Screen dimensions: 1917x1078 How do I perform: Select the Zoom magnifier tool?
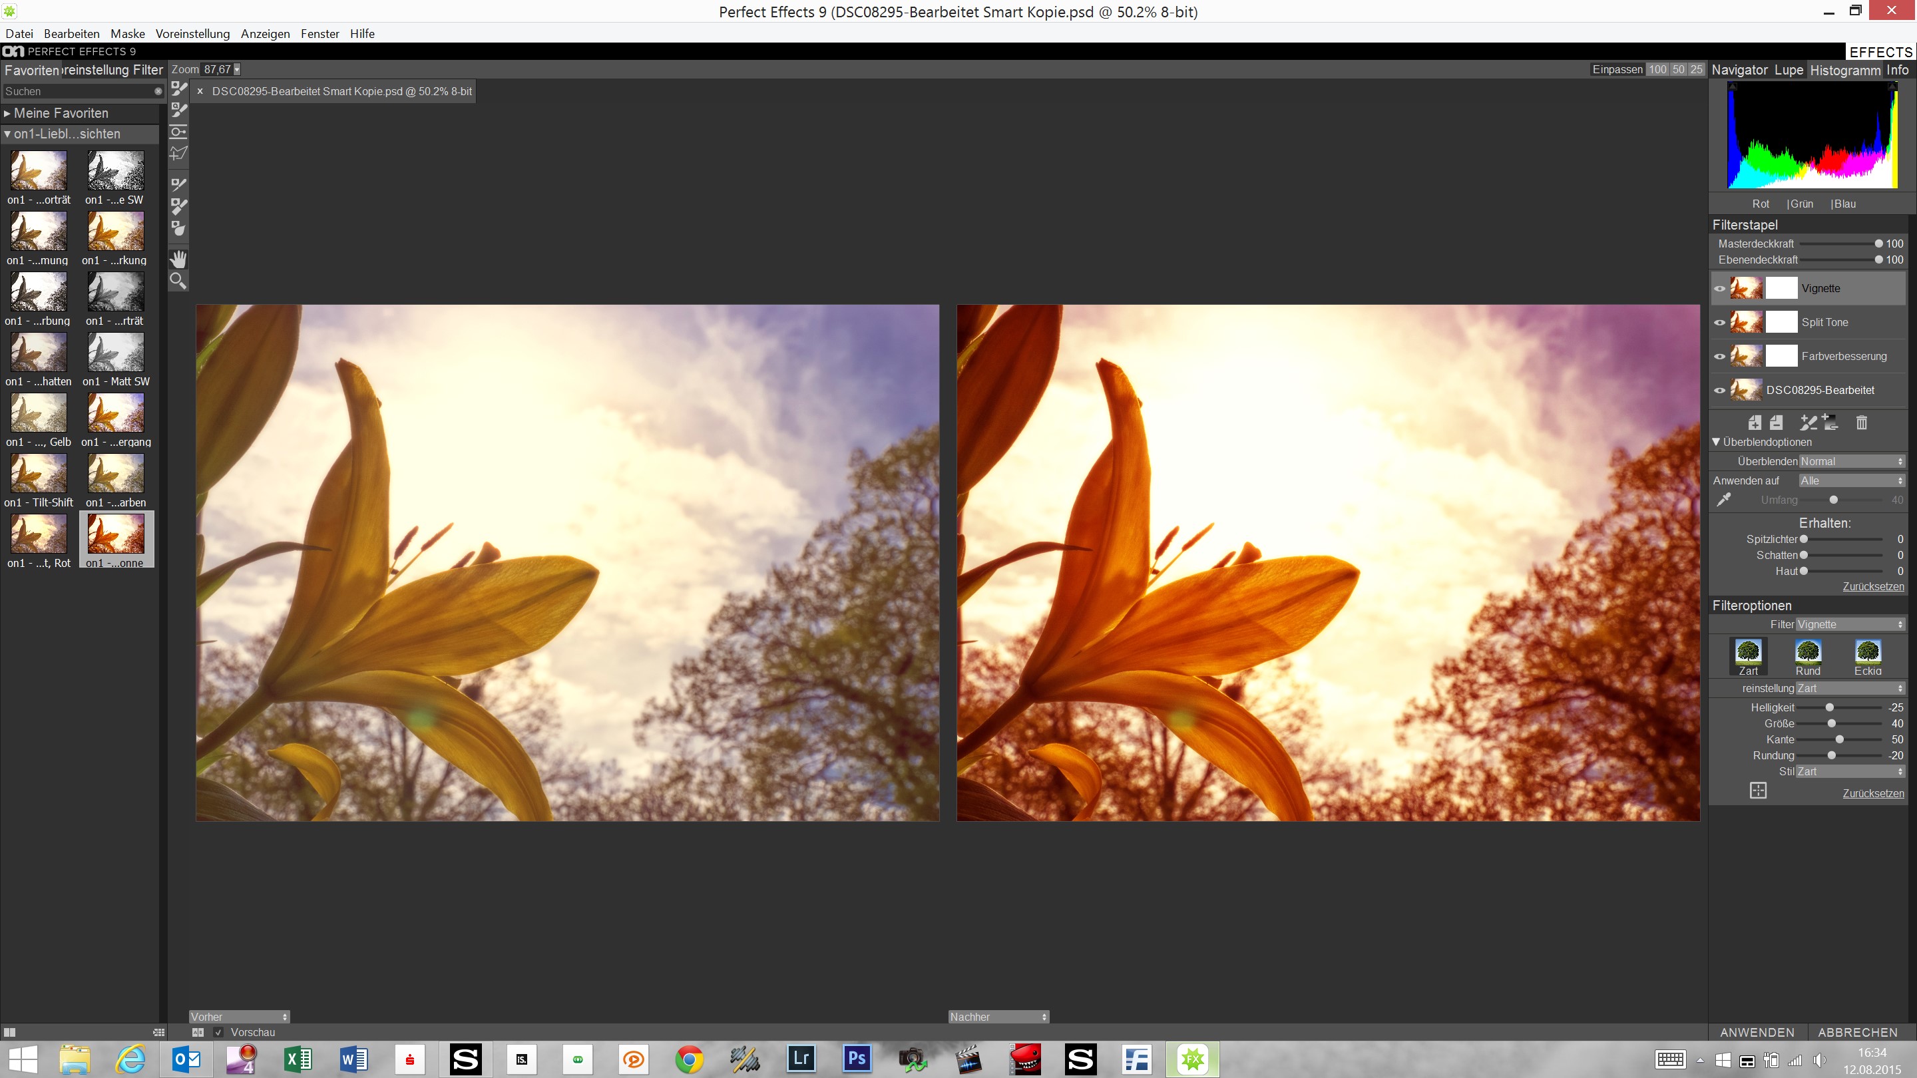point(178,281)
